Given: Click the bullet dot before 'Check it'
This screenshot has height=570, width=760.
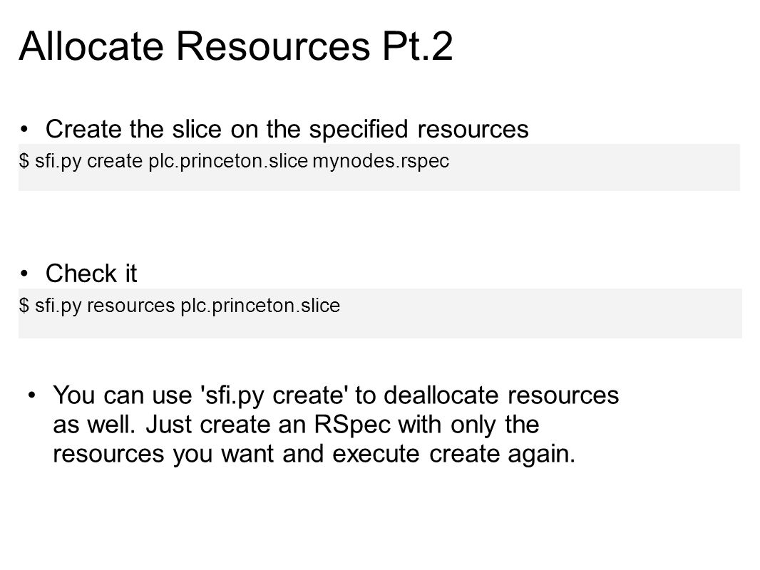Looking at the screenshot, I should [24, 274].
